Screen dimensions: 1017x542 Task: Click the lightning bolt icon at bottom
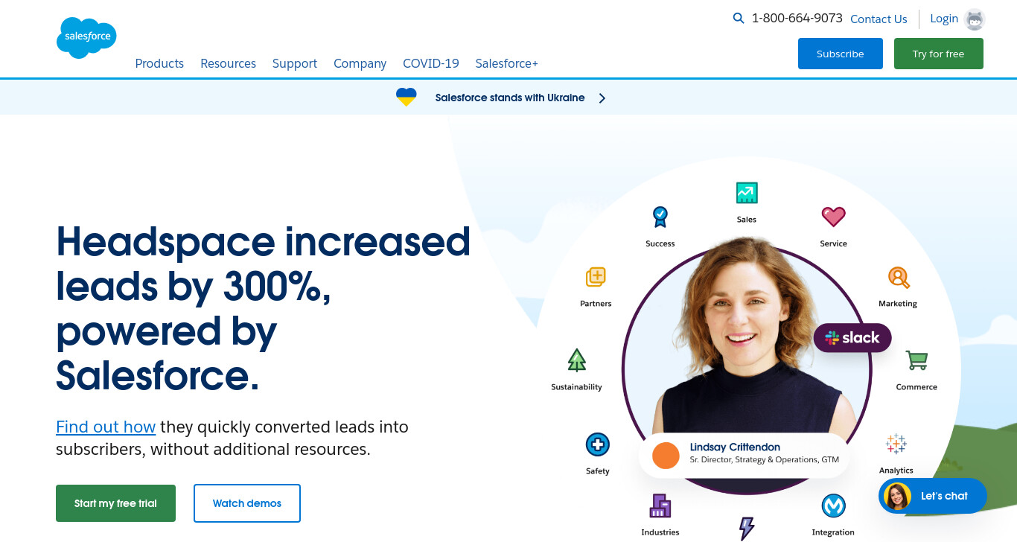tap(746, 529)
